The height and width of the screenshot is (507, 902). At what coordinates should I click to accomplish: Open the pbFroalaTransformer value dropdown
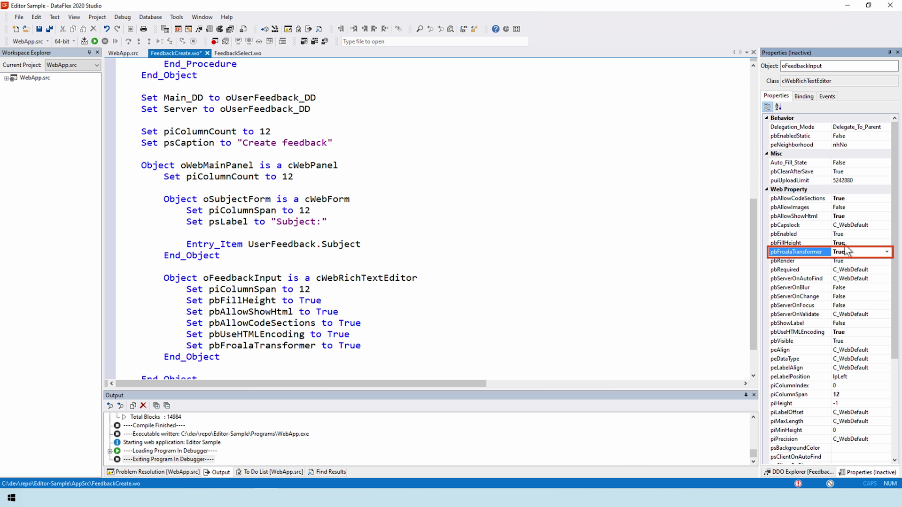[886, 252]
